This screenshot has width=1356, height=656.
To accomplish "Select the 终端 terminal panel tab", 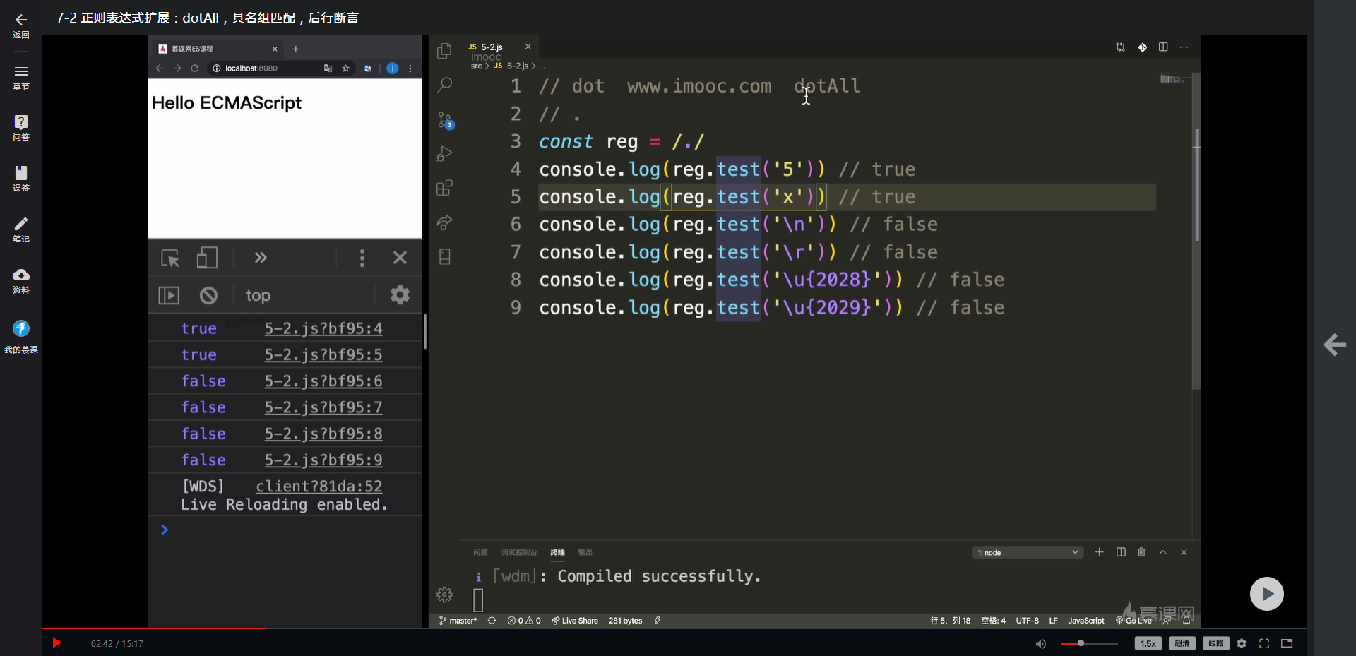I will tap(557, 552).
